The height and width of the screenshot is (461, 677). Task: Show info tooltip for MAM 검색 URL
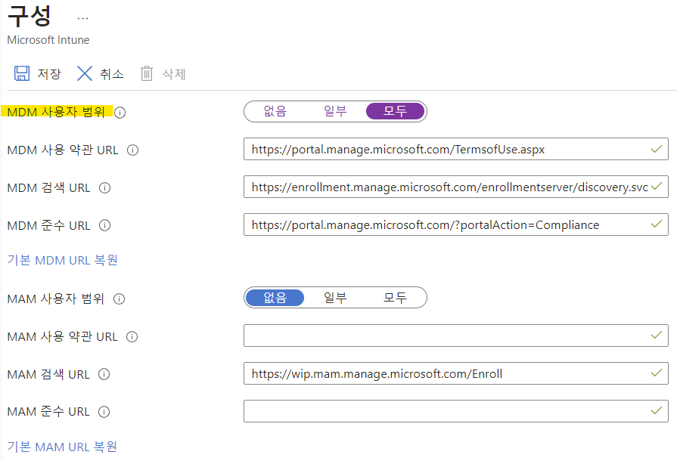pos(104,374)
